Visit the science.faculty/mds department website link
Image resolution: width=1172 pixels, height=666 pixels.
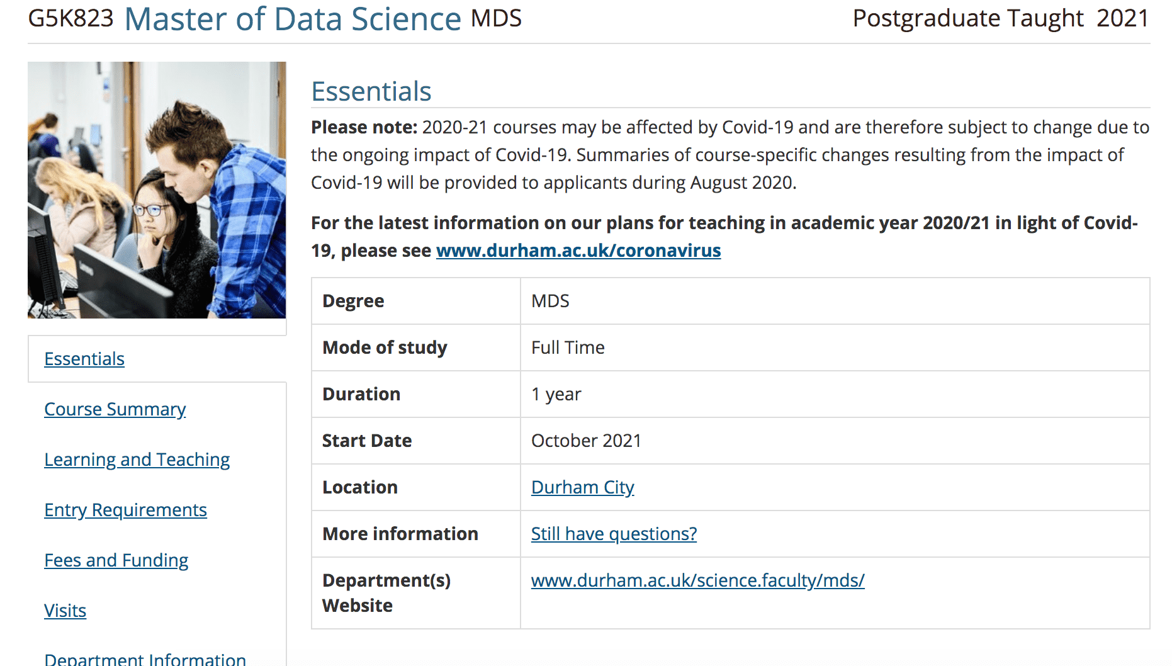[x=697, y=580]
